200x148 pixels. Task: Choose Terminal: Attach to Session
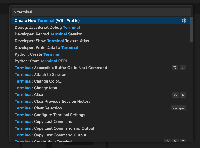101,74
